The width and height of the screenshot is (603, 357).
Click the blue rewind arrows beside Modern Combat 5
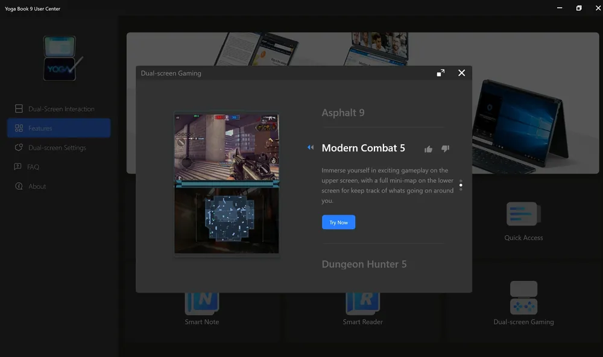(x=311, y=147)
